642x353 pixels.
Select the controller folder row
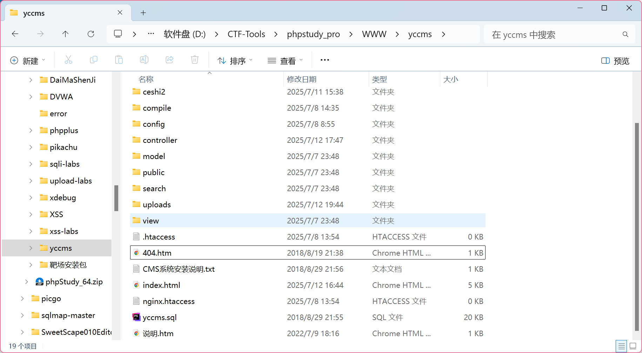[x=308, y=140]
